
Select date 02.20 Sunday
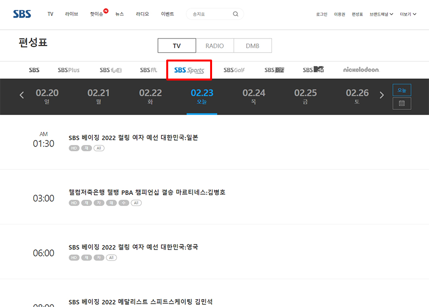(47, 97)
